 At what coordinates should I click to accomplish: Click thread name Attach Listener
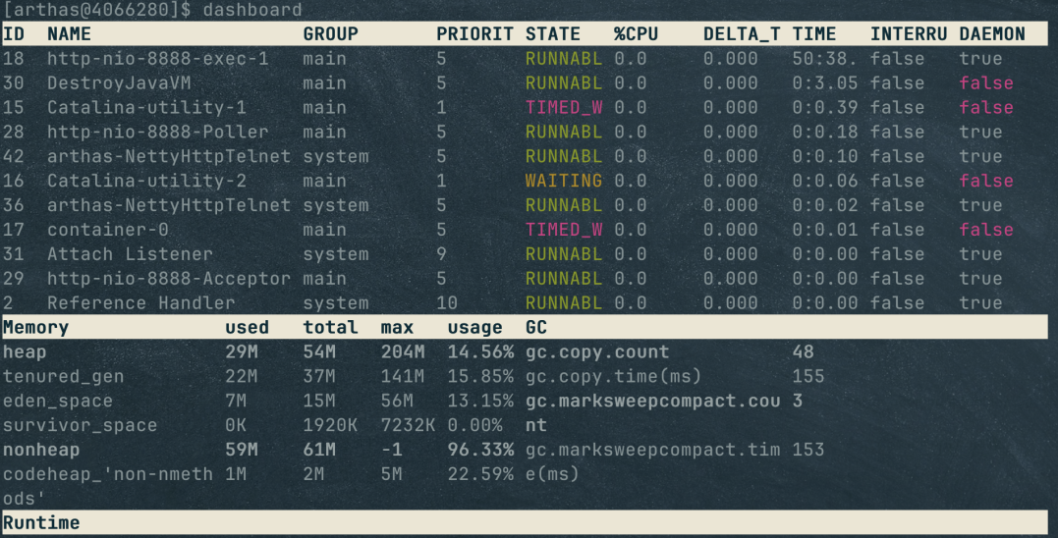130,254
